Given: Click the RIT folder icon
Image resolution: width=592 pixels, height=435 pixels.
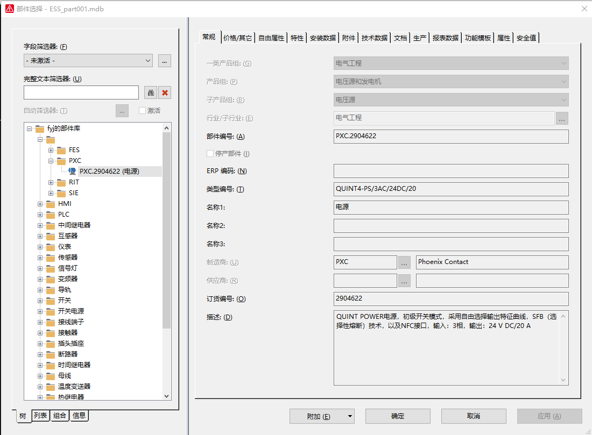Looking at the screenshot, I should [61, 182].
